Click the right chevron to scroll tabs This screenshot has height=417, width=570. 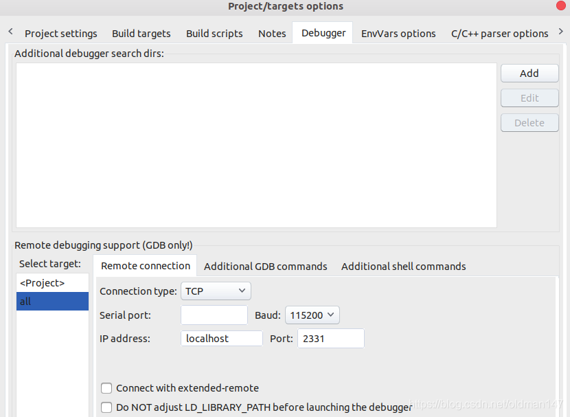click(562, 31)
